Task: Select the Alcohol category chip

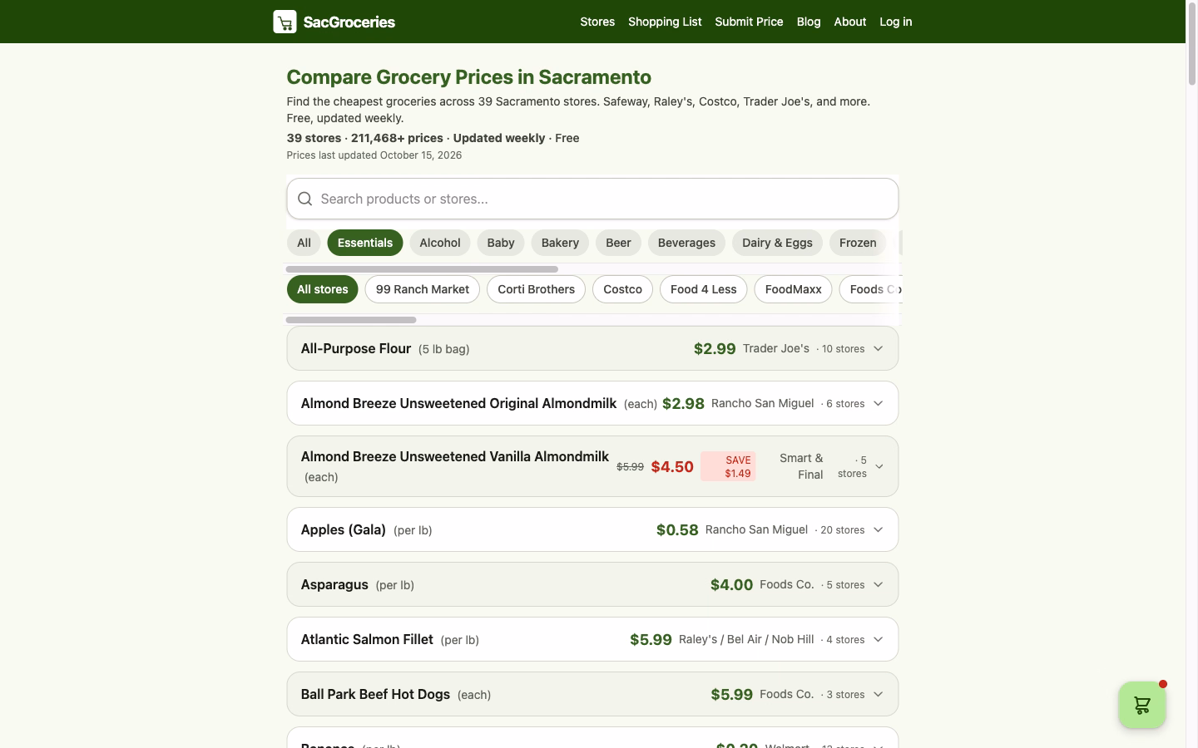Action: coord(440,243)
